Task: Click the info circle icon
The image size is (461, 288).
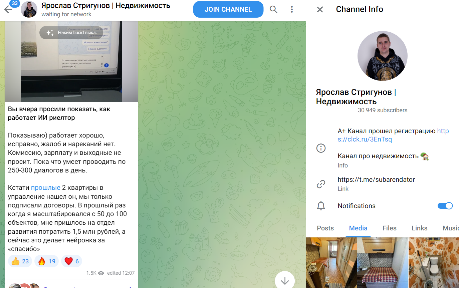Action: coord(321,148)
